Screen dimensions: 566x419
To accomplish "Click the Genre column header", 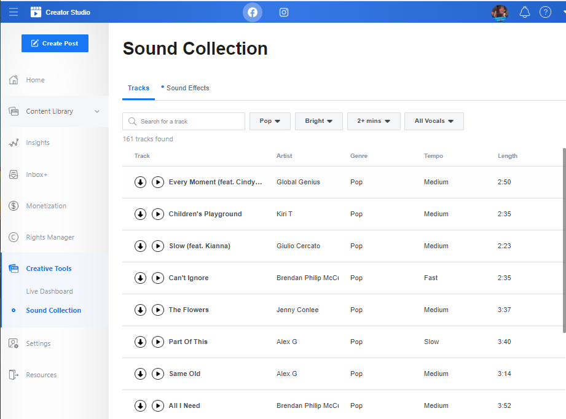I will [x=359, y=156].
